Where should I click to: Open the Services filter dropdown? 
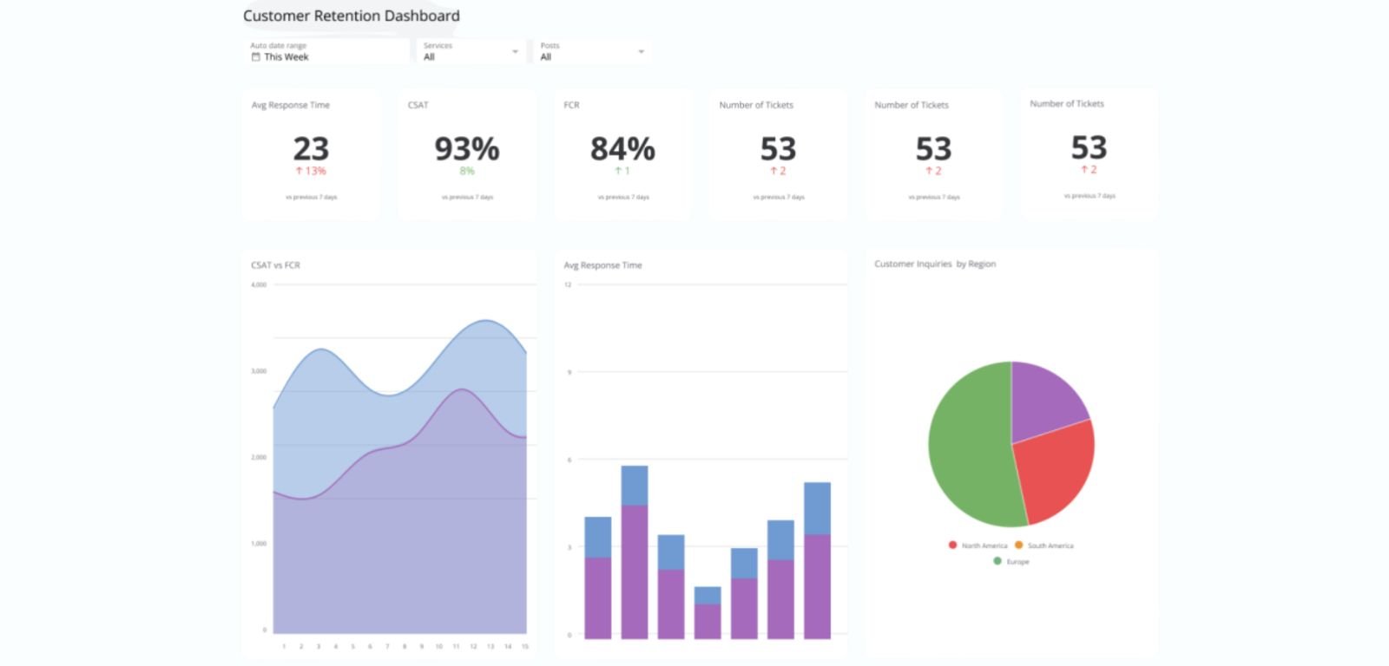click(x=471, y=52)
